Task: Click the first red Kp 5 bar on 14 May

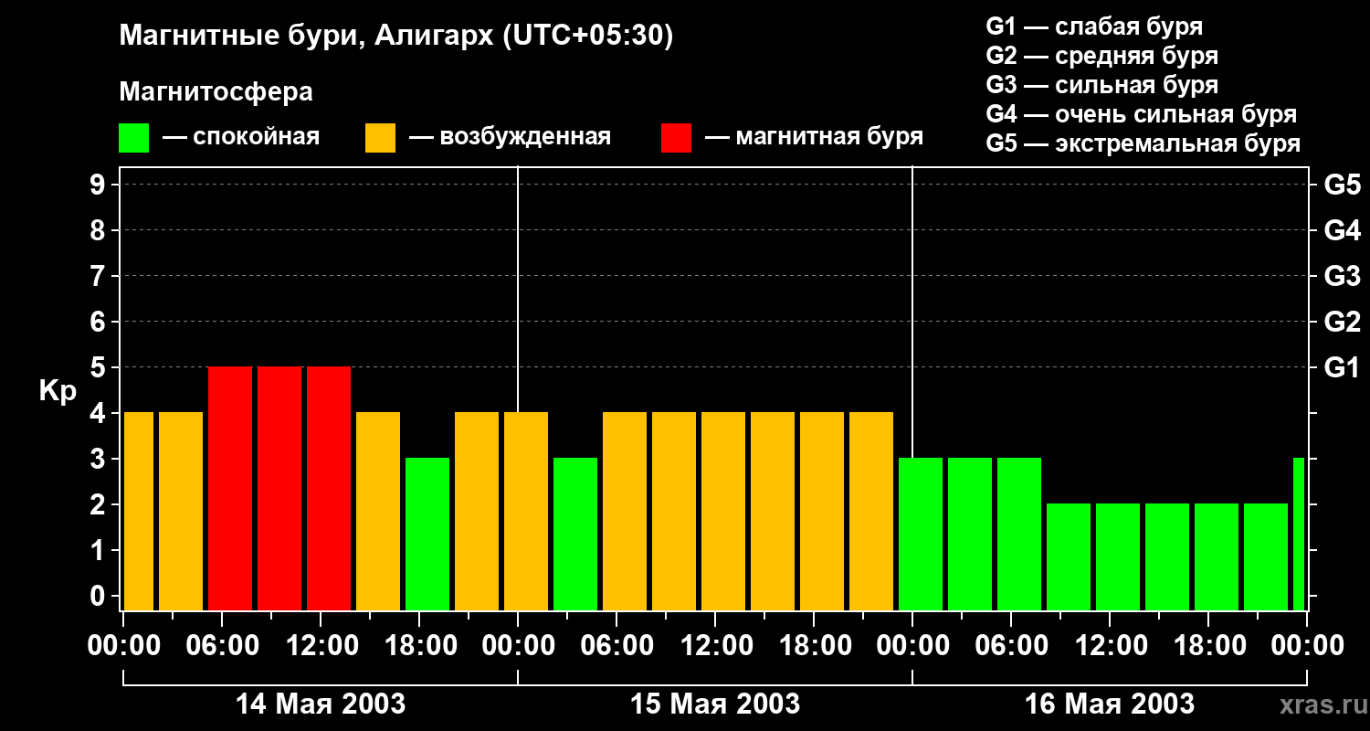Action: (x=230, y=489)
